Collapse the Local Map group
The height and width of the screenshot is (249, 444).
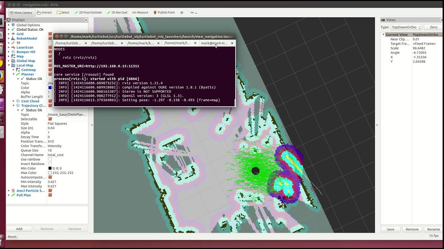[9, 65]
